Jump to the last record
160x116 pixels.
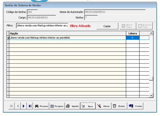point(30,106)
